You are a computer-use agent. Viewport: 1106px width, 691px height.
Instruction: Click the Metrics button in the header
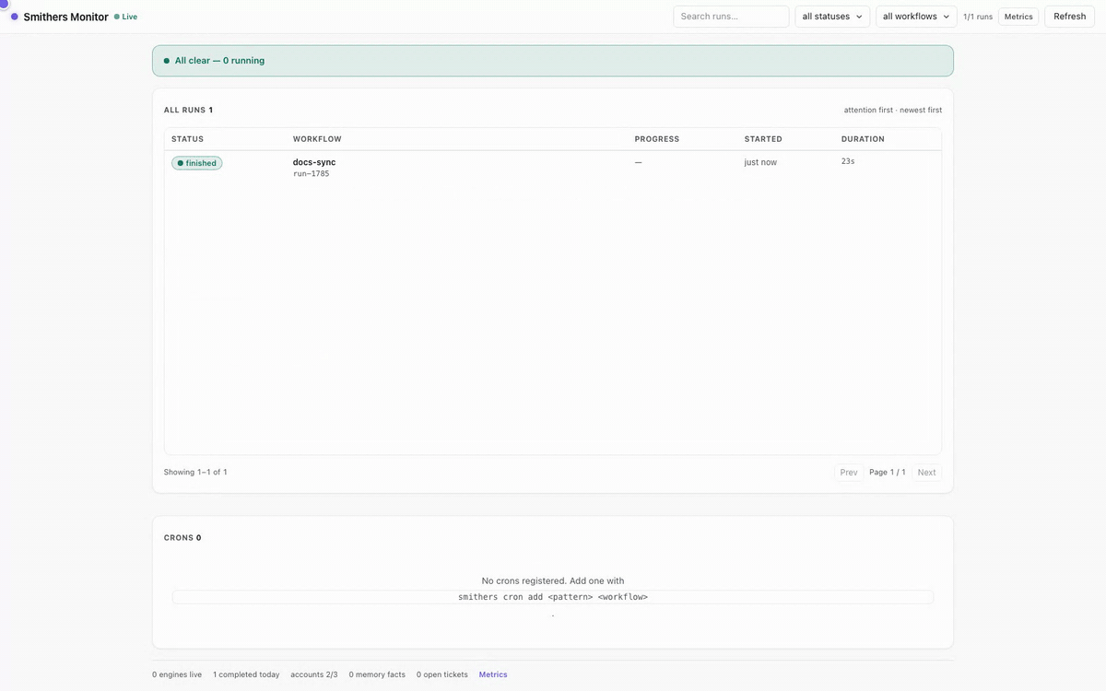click(1018, 17)
